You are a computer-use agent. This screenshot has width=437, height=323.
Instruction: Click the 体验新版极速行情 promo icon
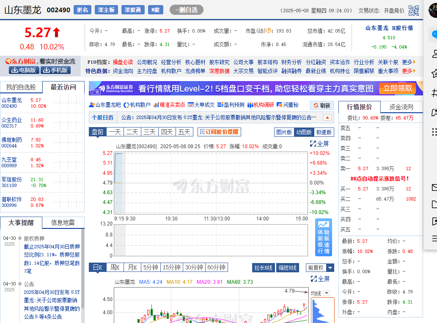click(324, 237)
